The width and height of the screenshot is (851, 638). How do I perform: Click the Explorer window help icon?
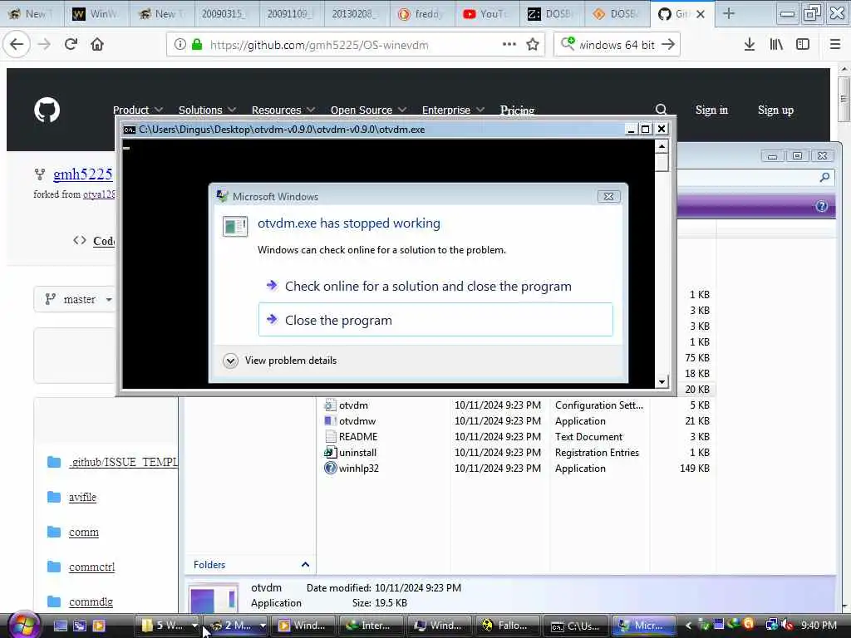point(821,206)
